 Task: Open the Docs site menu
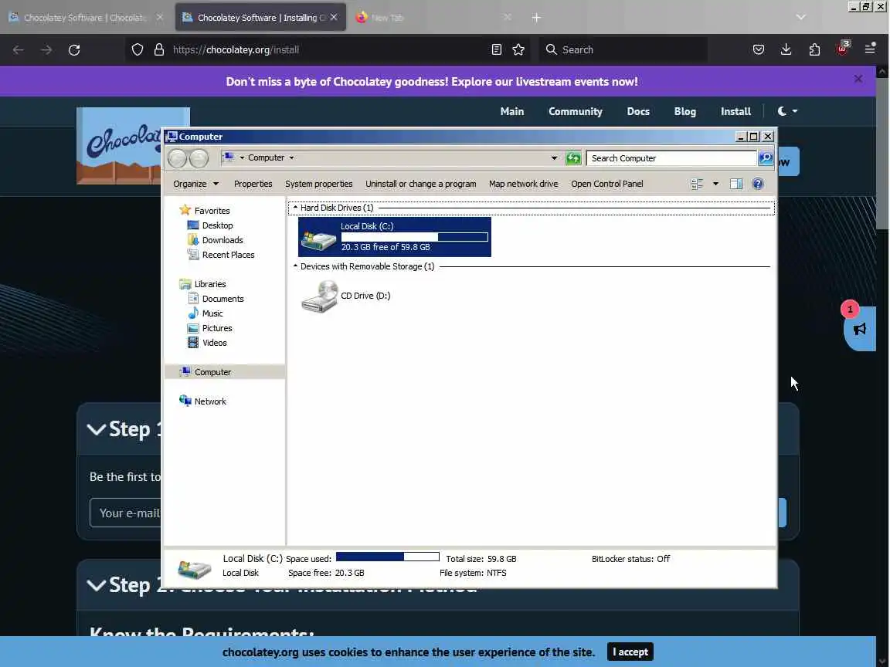click(638, 112)
